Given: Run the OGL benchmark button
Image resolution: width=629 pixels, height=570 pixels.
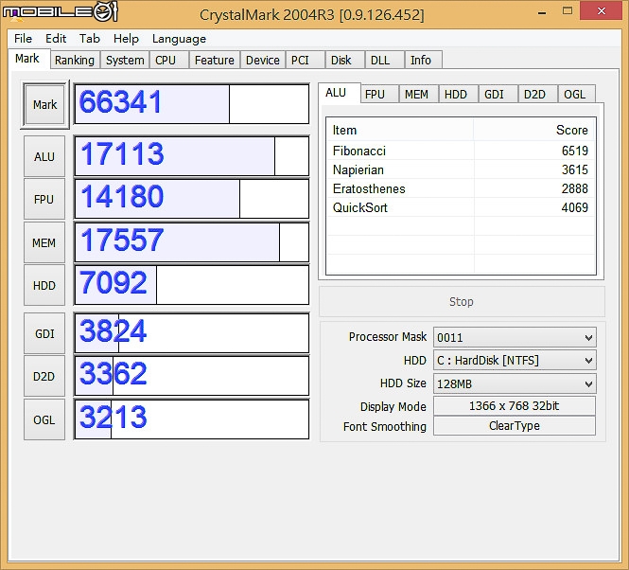Looking at the screenshot, I should click(44, 419).
